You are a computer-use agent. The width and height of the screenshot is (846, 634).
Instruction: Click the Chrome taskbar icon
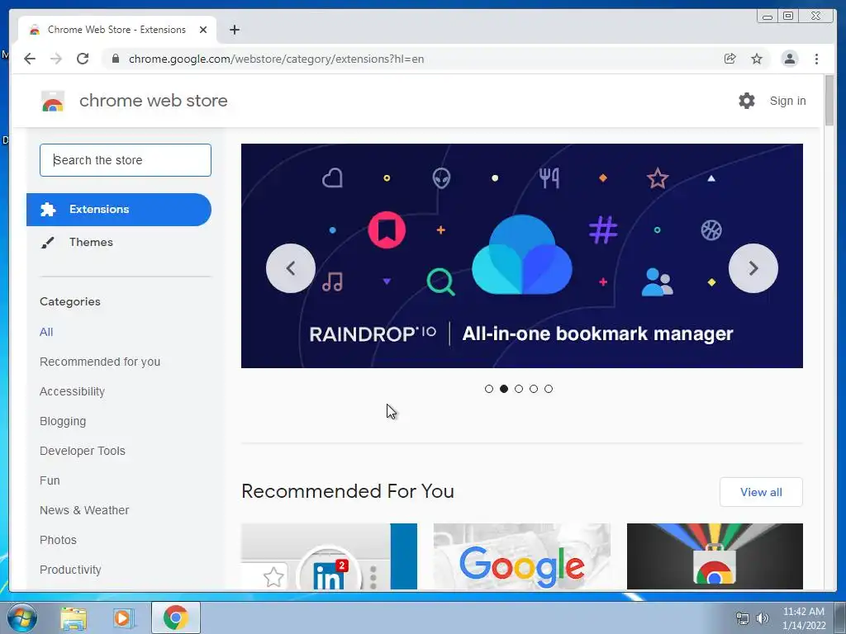[x=176, y=617]
